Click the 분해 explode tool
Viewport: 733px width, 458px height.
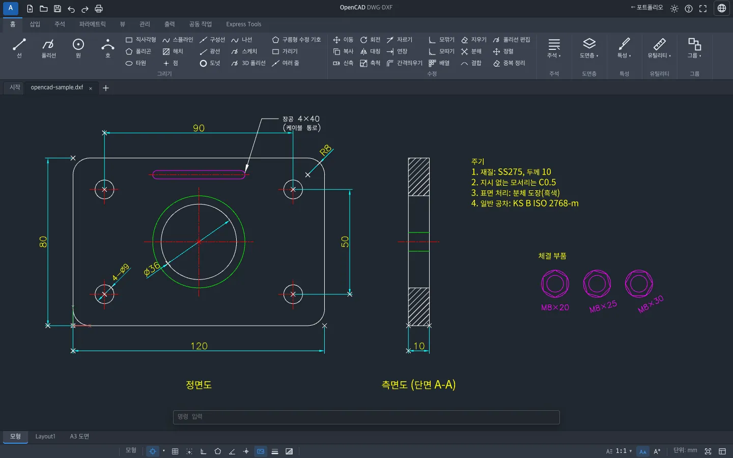pyautogui.click(x=471, y=51)
